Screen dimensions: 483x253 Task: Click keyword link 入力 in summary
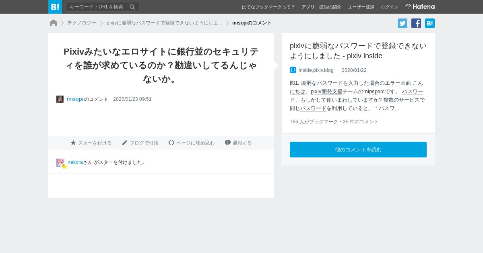point(353,83)
